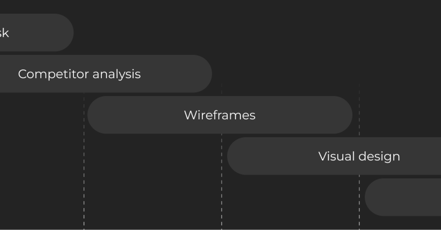Click the "sk" text fragment
This screenshot has height=230, width=441.
tap(4, 33)
